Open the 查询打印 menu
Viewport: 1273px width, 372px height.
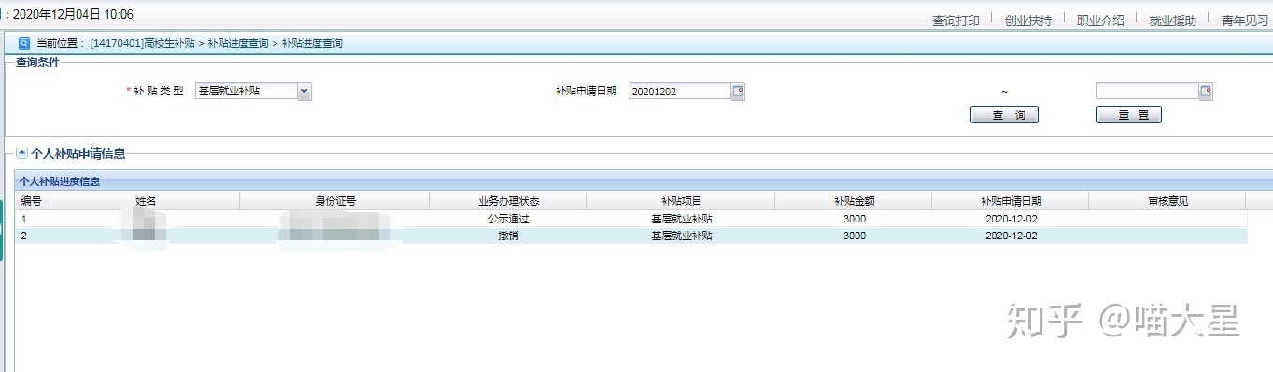[x=955, y=21]
